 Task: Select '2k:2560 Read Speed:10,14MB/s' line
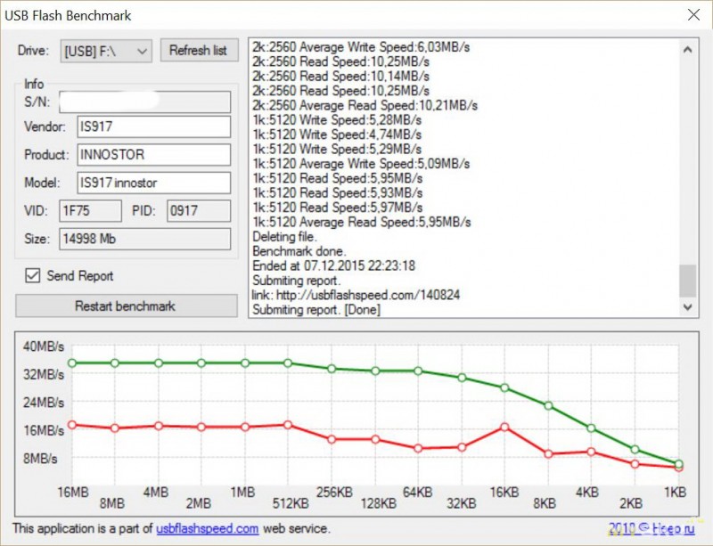(x=341, y=77)
